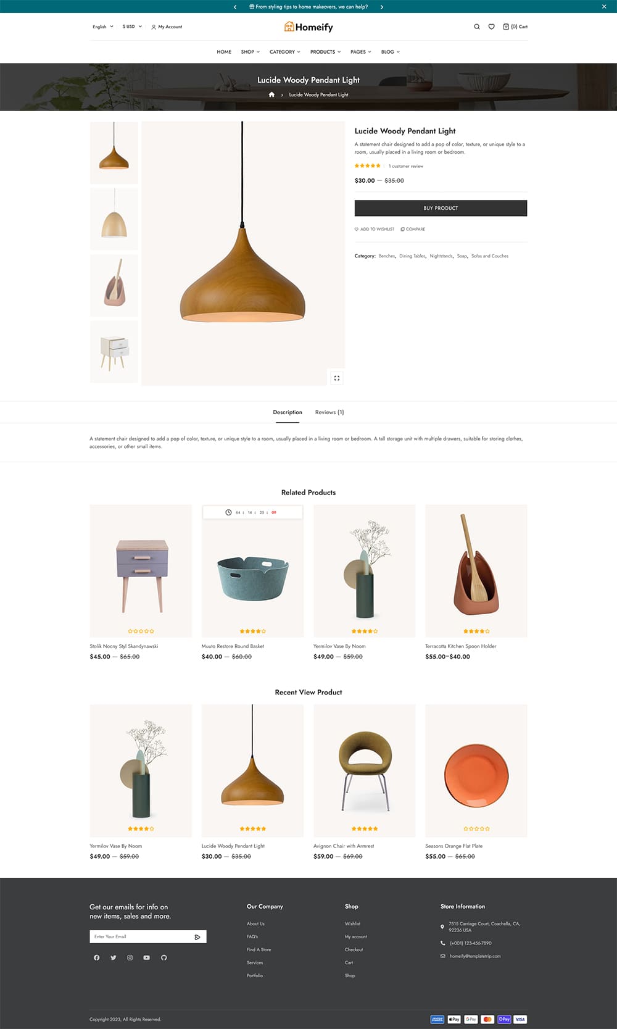Viewport: 617px width, 1029px height.
Task: Expand the USD currency dropdown
Action: (x=132, y=27)
